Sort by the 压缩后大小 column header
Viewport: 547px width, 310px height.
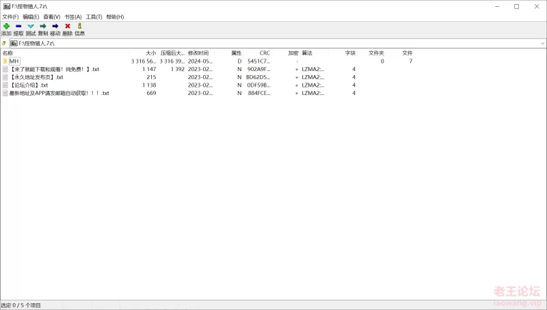pyautogui.click(x=172, y=53)
